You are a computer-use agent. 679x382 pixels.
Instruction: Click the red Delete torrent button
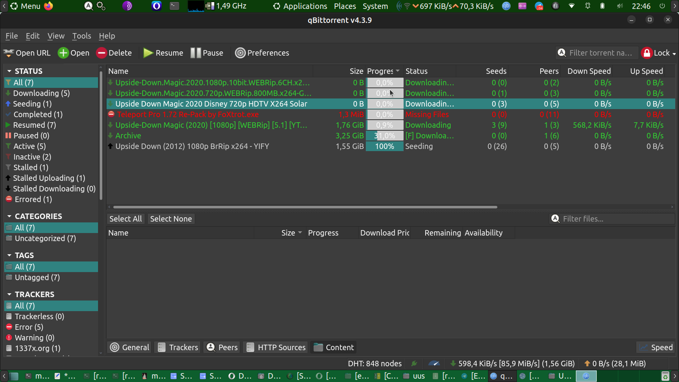[x=101, y=53]
